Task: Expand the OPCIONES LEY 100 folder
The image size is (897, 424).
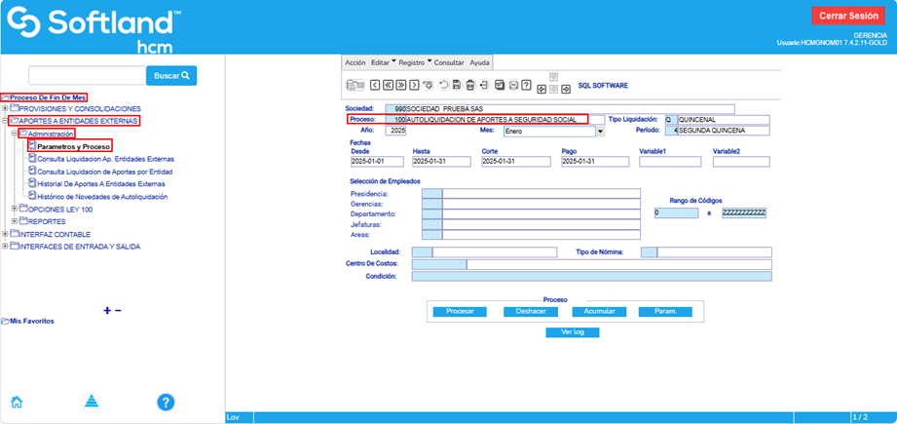Action: point(14,209)
